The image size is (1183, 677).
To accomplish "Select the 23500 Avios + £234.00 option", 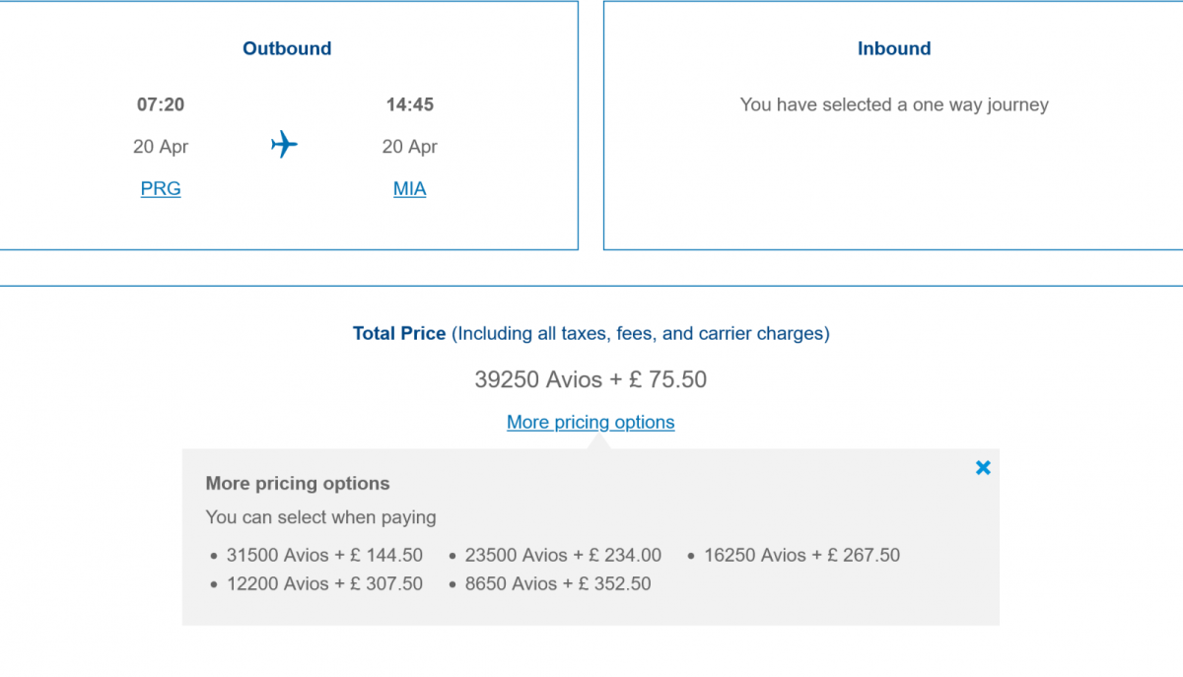I will tap(563, 555).
